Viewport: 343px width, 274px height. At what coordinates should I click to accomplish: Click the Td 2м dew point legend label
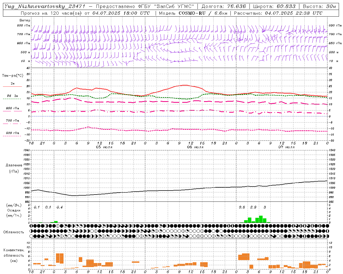coord(13,96)
